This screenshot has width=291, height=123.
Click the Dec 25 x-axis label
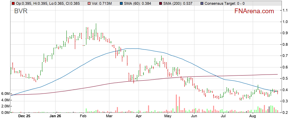coord(24,116)
